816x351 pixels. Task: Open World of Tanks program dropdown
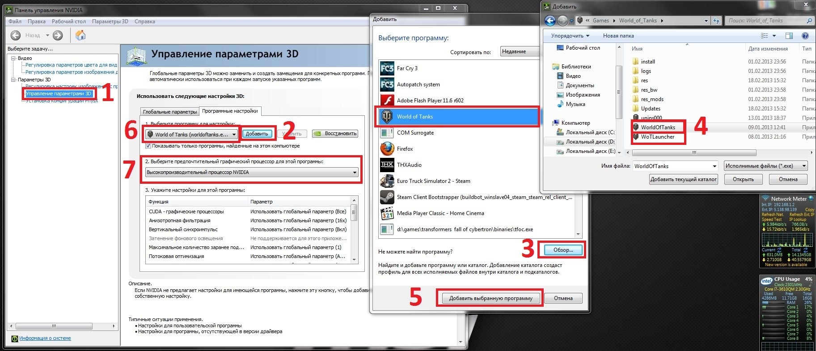191,134
